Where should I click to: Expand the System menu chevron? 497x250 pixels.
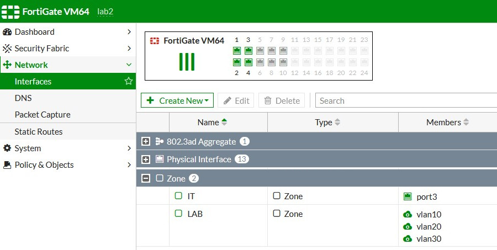(x=129, y=148)
